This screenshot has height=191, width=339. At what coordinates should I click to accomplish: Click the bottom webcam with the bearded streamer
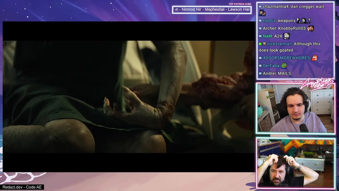296,163
